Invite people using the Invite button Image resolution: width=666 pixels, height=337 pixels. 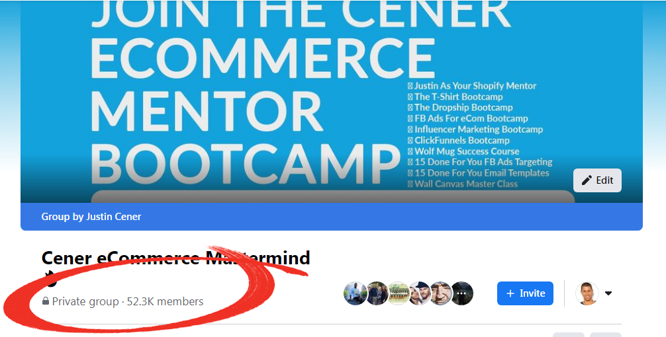(525, 293)
